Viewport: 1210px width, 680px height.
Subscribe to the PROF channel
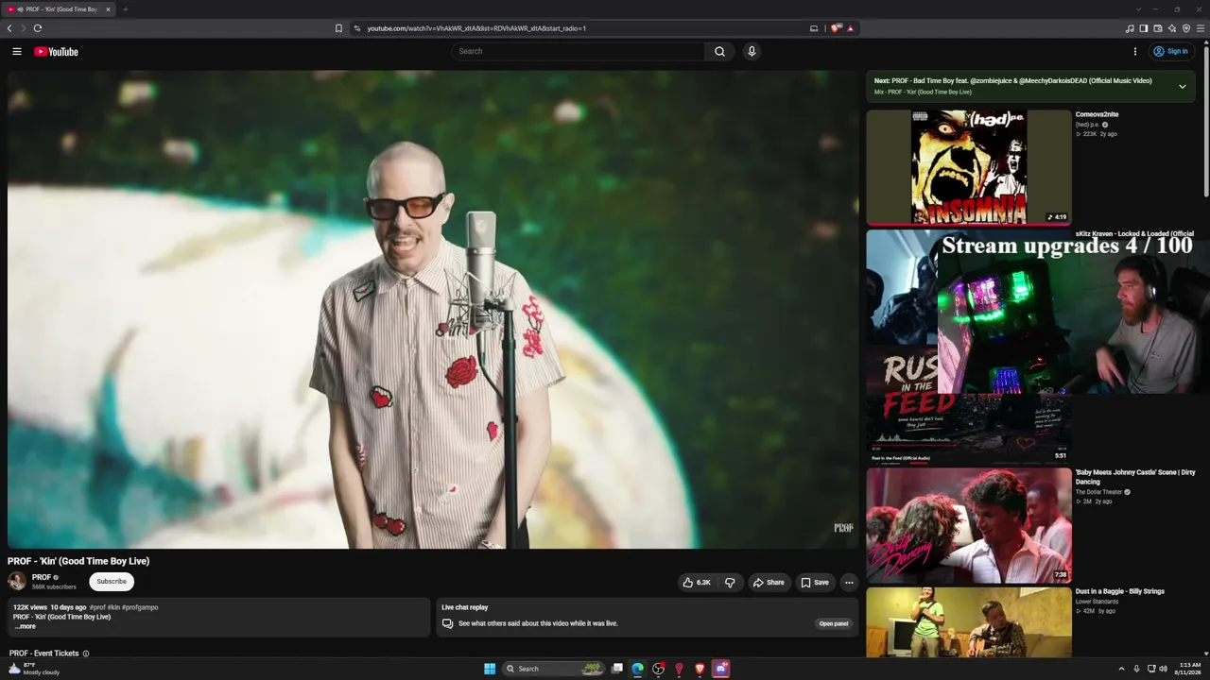[x=112, y=582]
